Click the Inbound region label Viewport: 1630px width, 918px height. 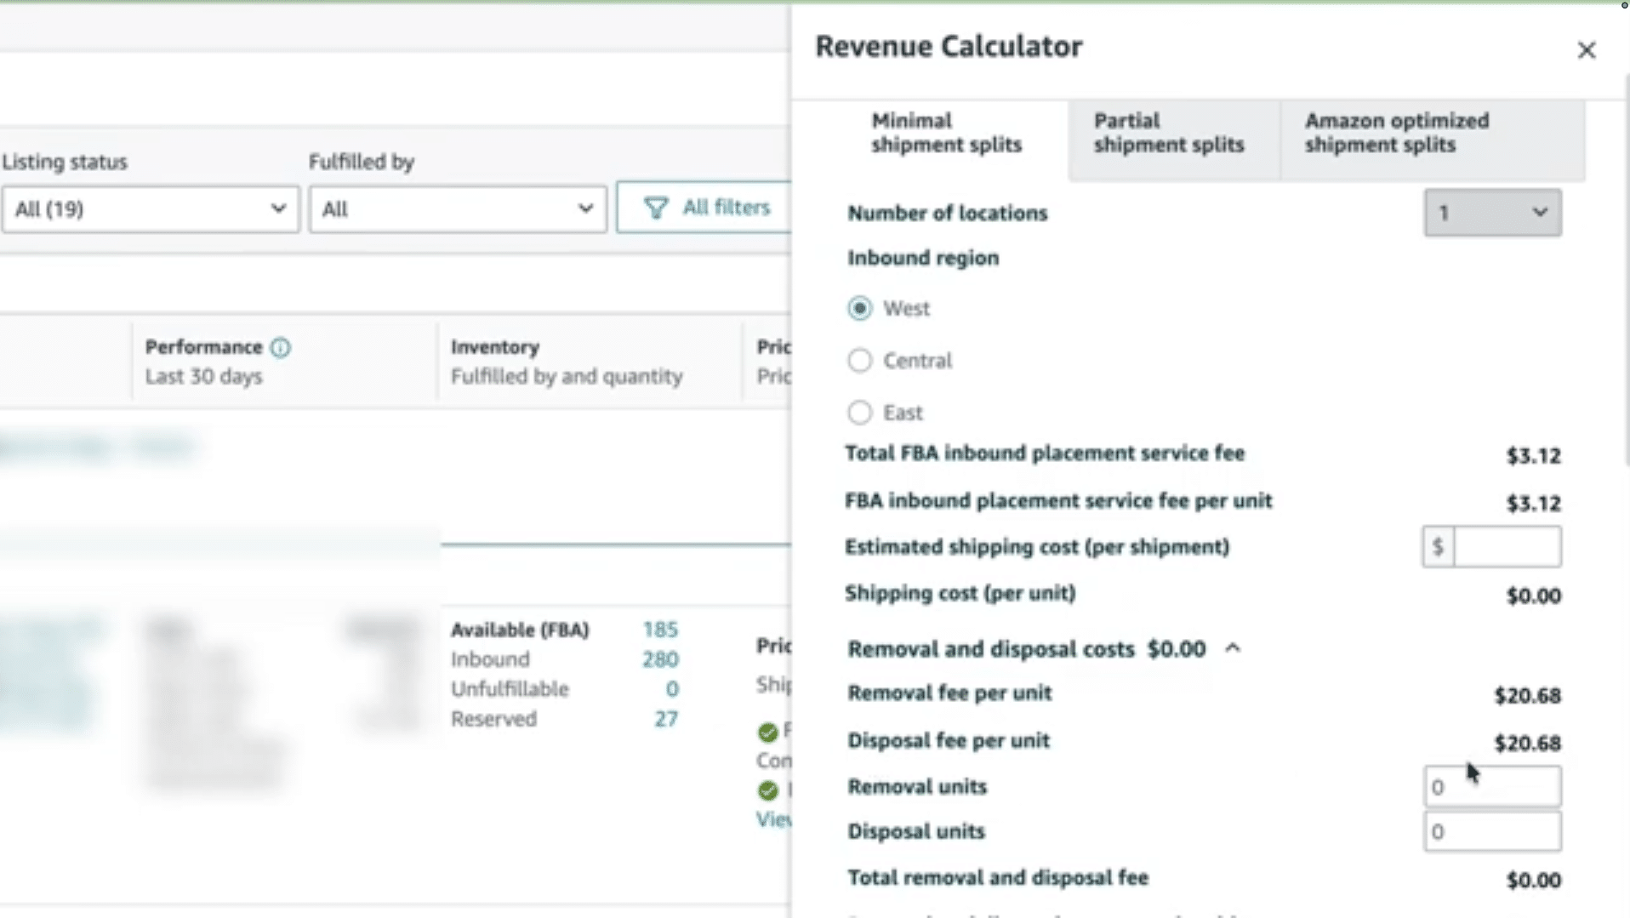[x=923, y=258]
